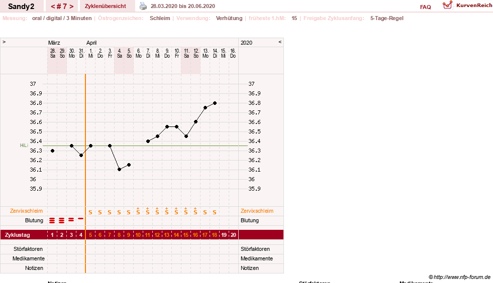Click the früheste 1.hM value 15
The width and height of the screenshot is (493, 283).
294,18
